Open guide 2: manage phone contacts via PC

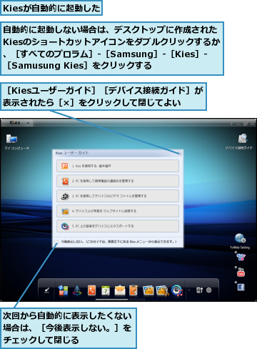click(x=118, y=181)
